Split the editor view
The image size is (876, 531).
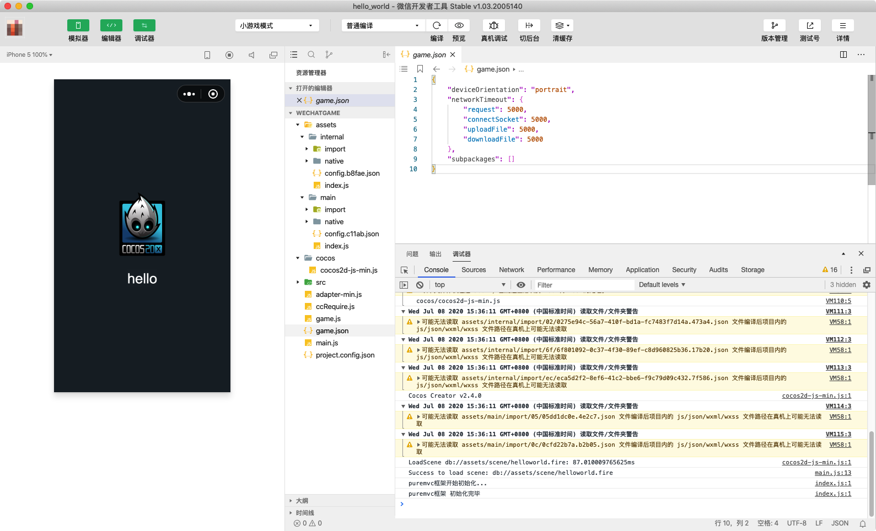[x=843, y=55]
